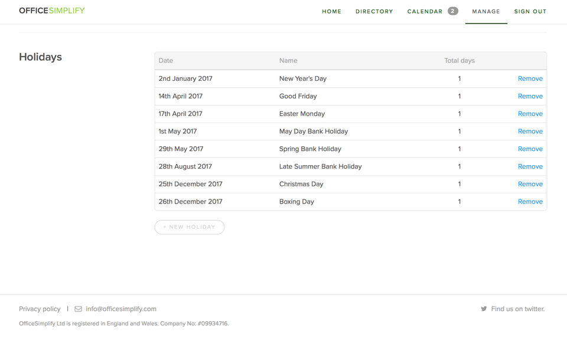The height and width of the screenshot is (342, 567).
Task: Click the envelope email icon
Action: pos(78,309)
